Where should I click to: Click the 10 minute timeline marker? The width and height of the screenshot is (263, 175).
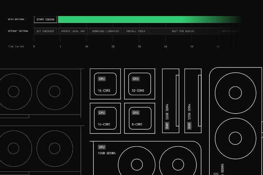(87, 47)
